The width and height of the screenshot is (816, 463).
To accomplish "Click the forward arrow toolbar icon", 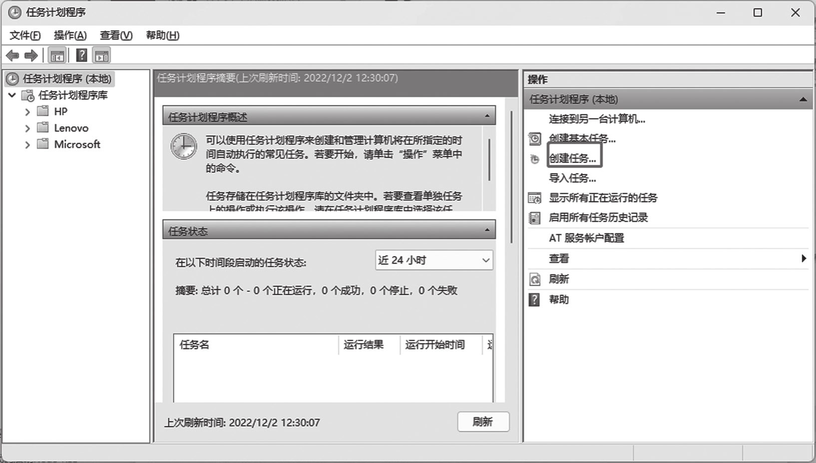I will pos(31,55).
